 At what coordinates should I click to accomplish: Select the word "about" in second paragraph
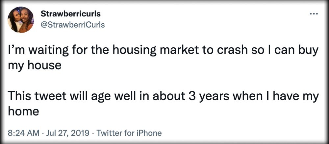click(x=169, y=97)
